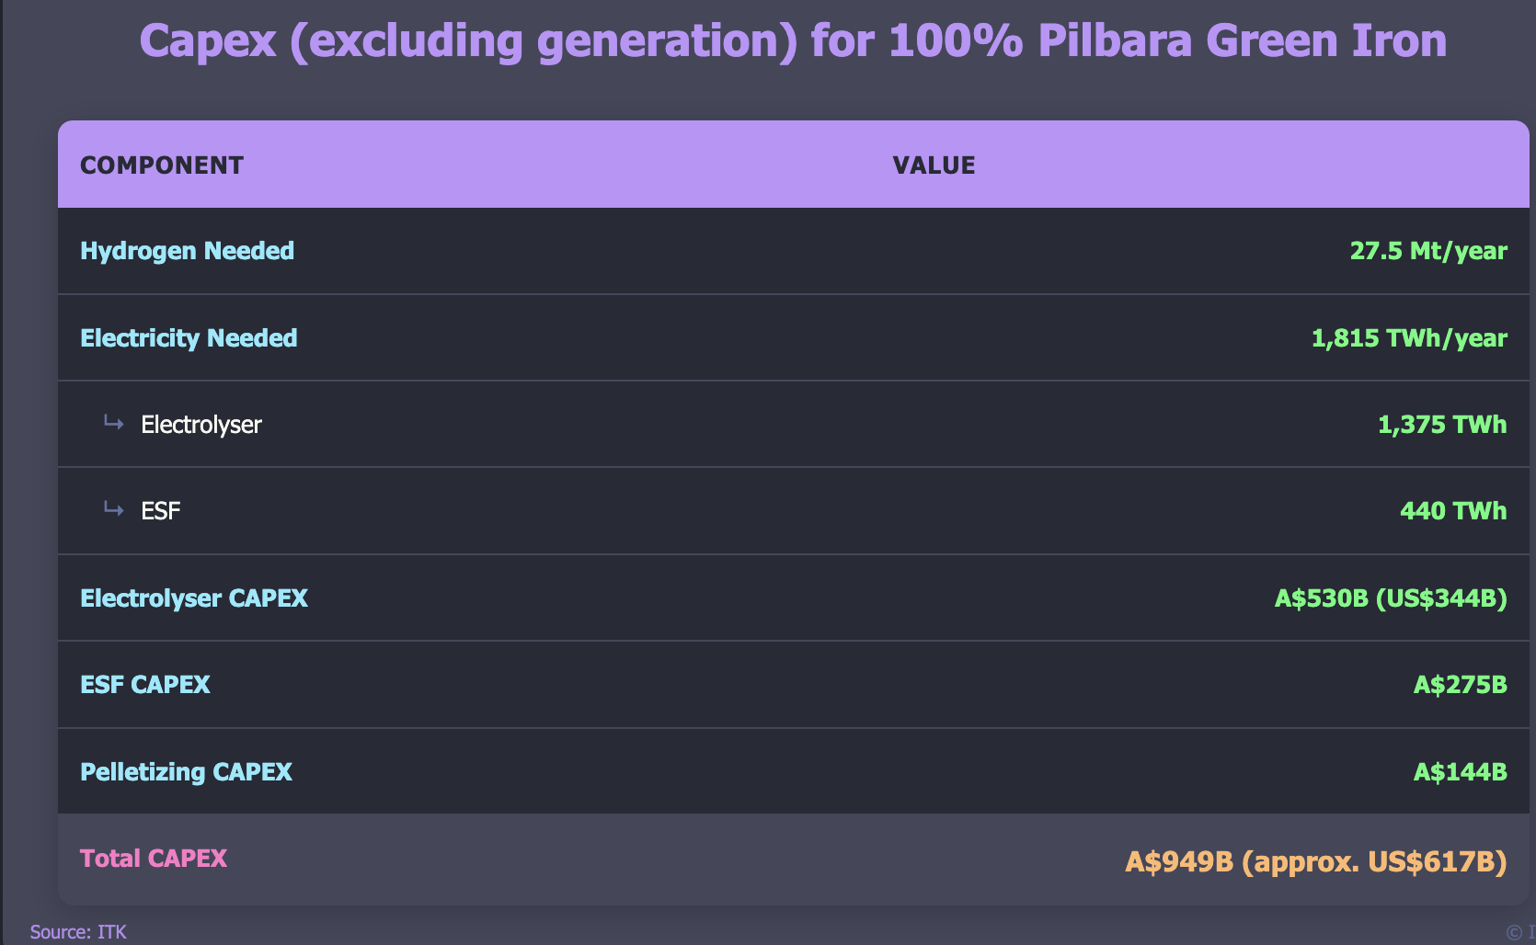The image size is (1536, 945).
Task: Click the 27.5 Mt/year value
Action: point(1427,251)
